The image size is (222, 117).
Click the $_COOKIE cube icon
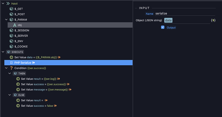(11, 46)
